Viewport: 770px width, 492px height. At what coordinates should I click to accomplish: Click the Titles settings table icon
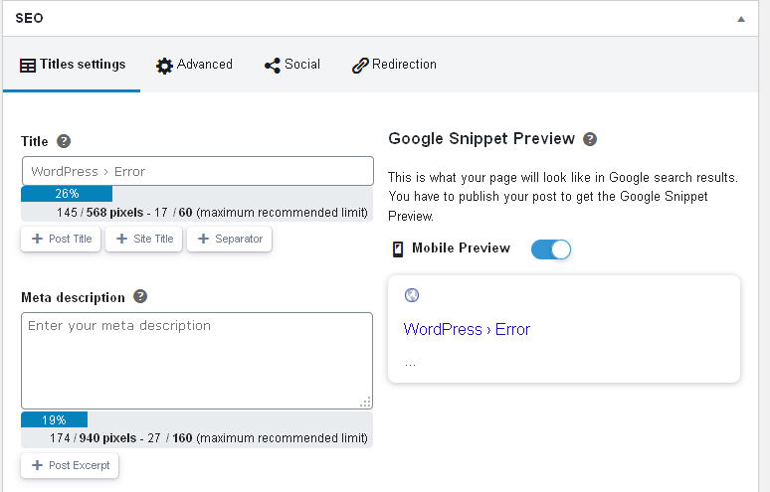28,66
